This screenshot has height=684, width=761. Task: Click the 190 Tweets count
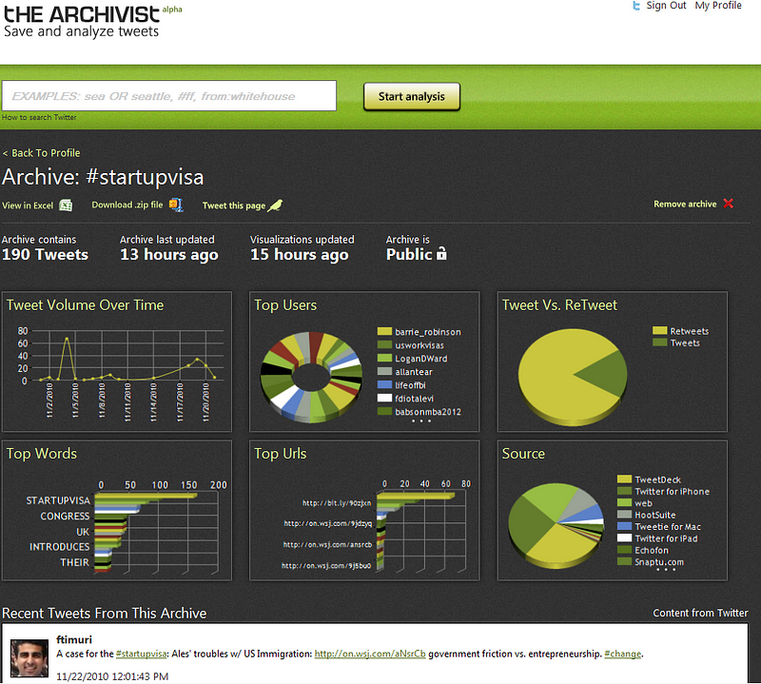(x=45, y=254)
